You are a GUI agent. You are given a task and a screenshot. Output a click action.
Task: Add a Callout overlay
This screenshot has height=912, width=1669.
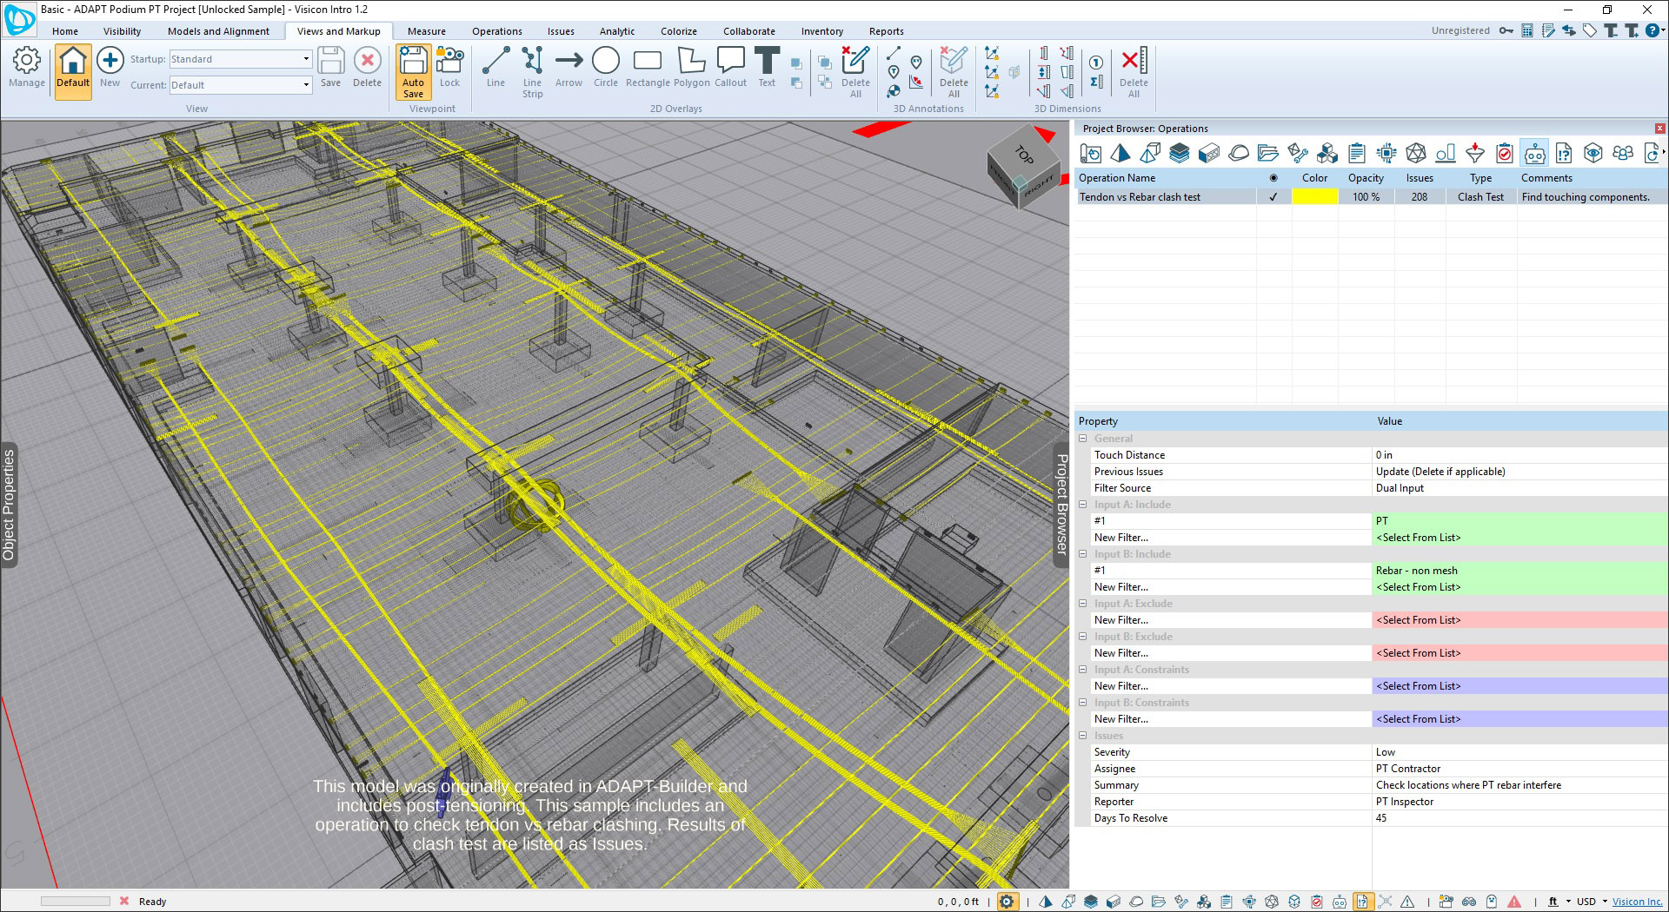730,68
